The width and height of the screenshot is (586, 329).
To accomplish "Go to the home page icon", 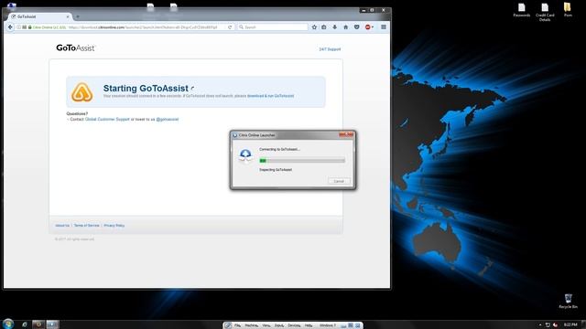I will pos(346,27).
